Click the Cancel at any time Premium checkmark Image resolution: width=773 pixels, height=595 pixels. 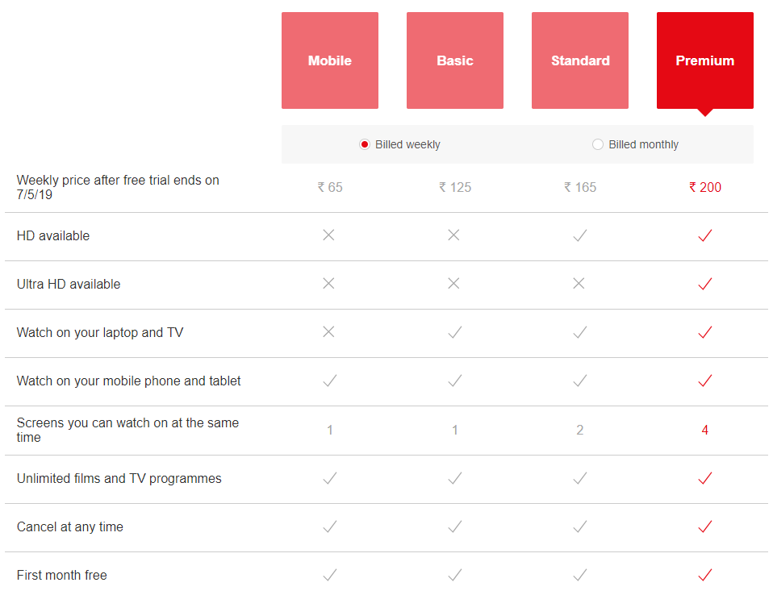pyautogui.click(x=705, y=526)
